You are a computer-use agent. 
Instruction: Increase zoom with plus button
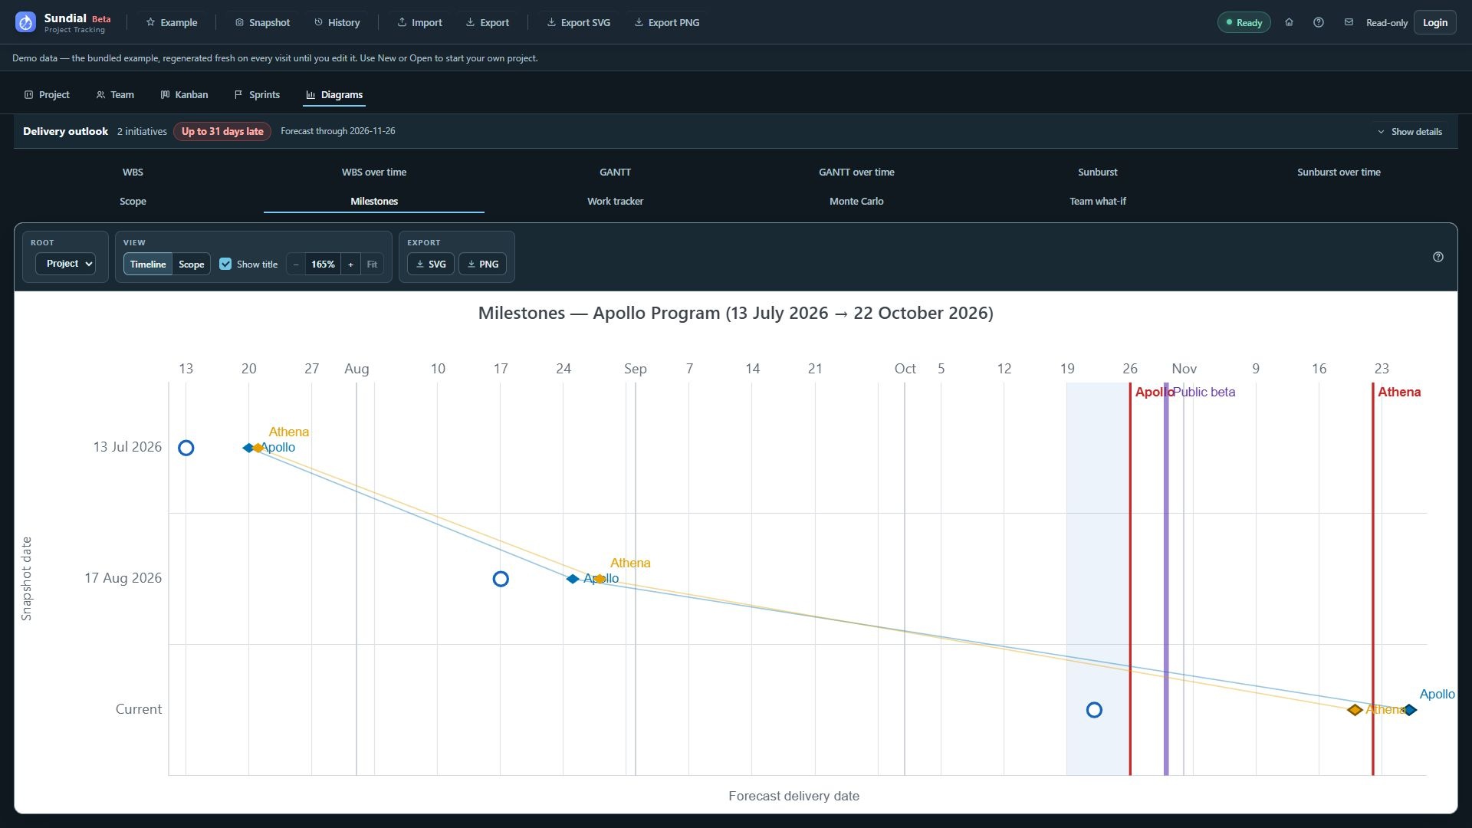coord(350,264)
